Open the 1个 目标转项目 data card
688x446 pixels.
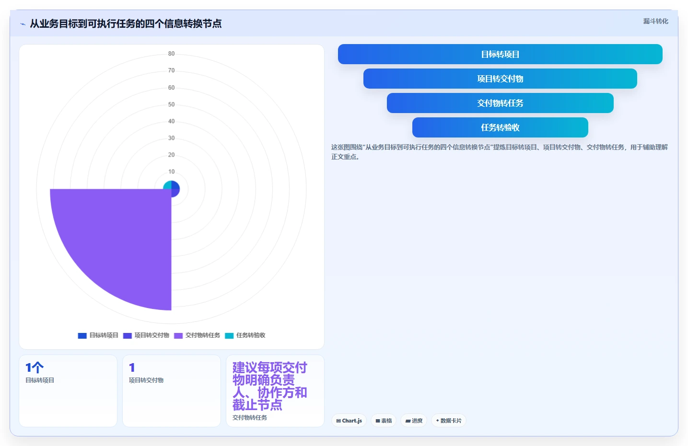[x=68, y=391]
